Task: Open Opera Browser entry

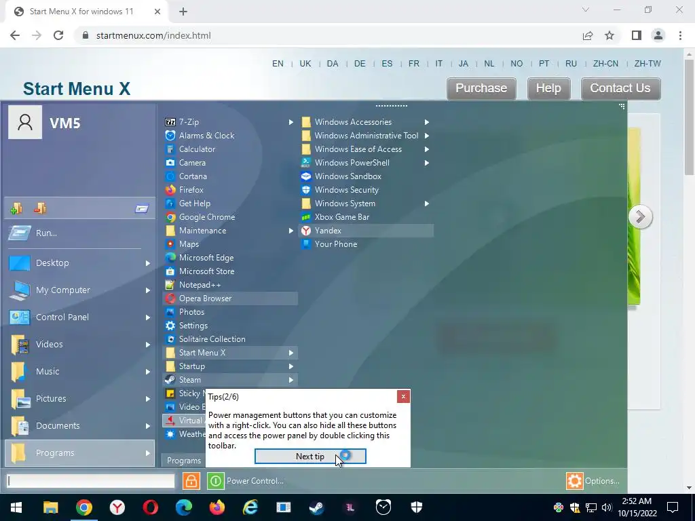Action: pyautogui.click(x=230, y=298)
